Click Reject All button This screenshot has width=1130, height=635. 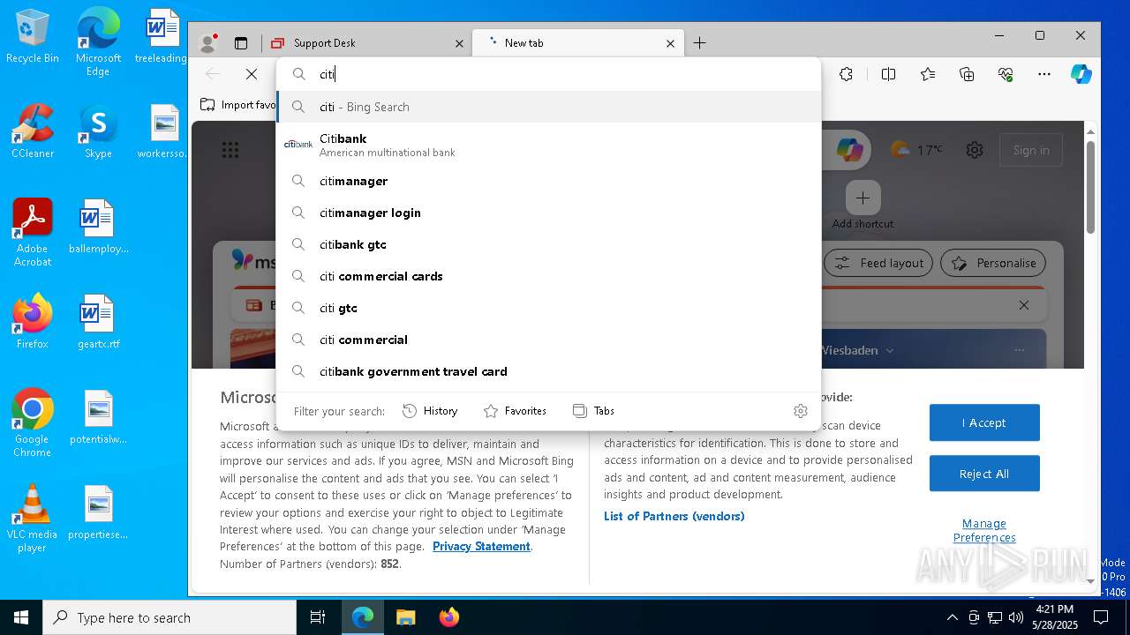pyautogui.click(x=984, y=474)
